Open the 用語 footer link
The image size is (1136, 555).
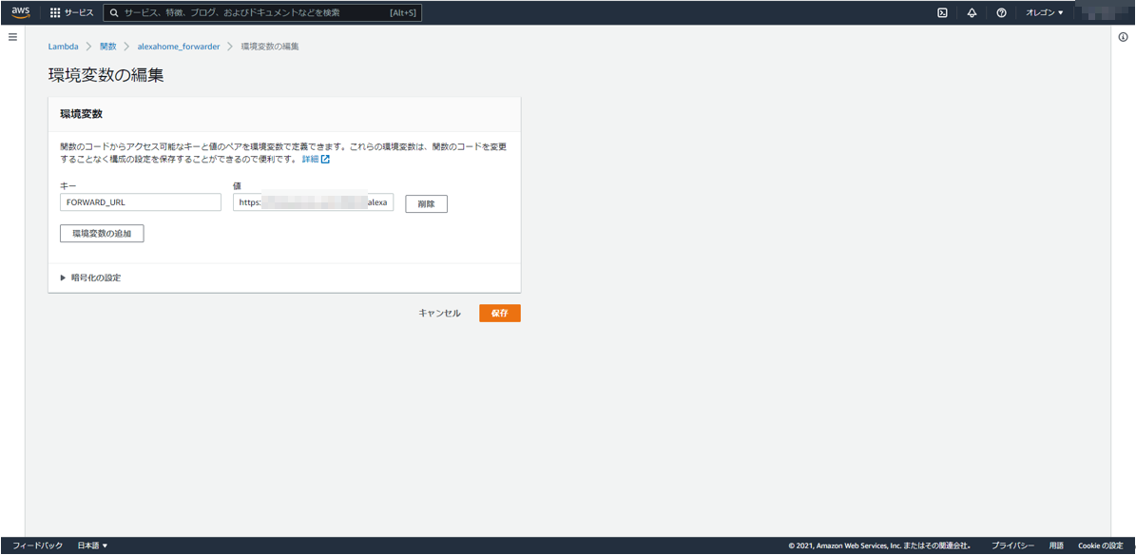(x=1056, y=545)
